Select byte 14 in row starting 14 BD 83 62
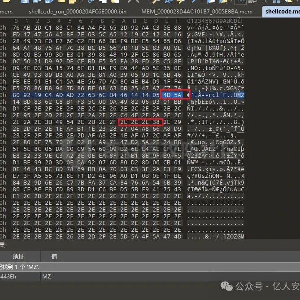This screenshot has width=300, height=300. [x=16, y=102]
